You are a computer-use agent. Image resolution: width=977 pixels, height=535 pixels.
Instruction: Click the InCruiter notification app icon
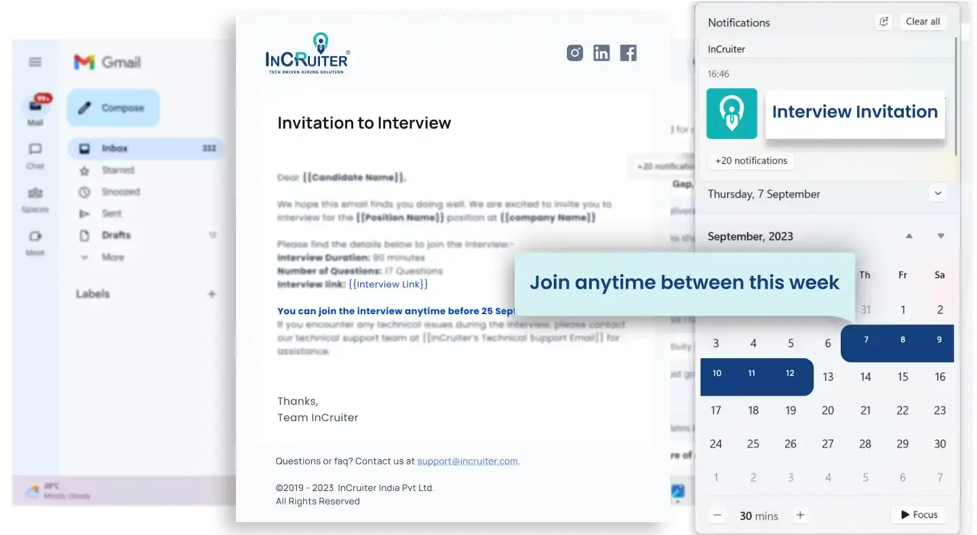[x=732, y=114]
